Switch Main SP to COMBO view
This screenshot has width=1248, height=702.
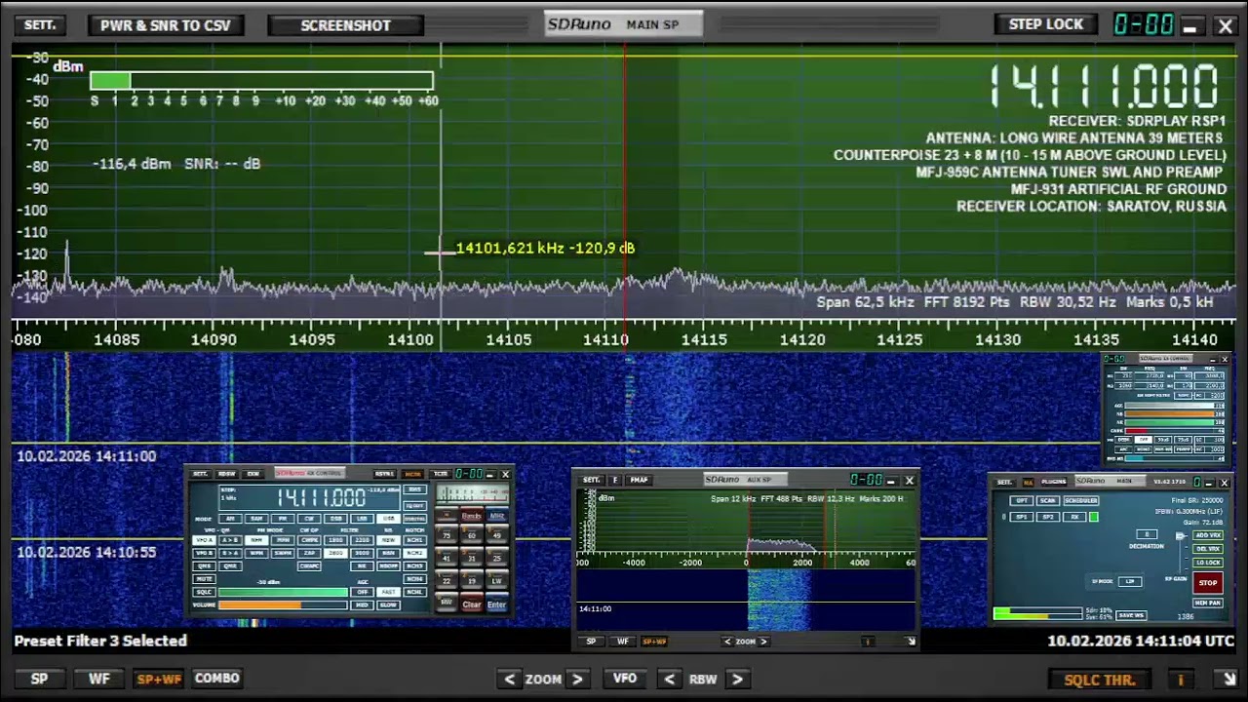click(216, 679)
